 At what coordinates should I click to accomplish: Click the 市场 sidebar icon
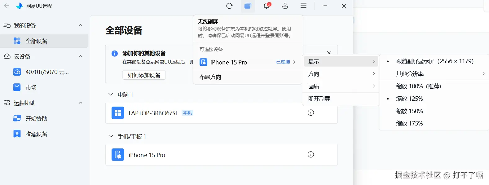point(17,87)
